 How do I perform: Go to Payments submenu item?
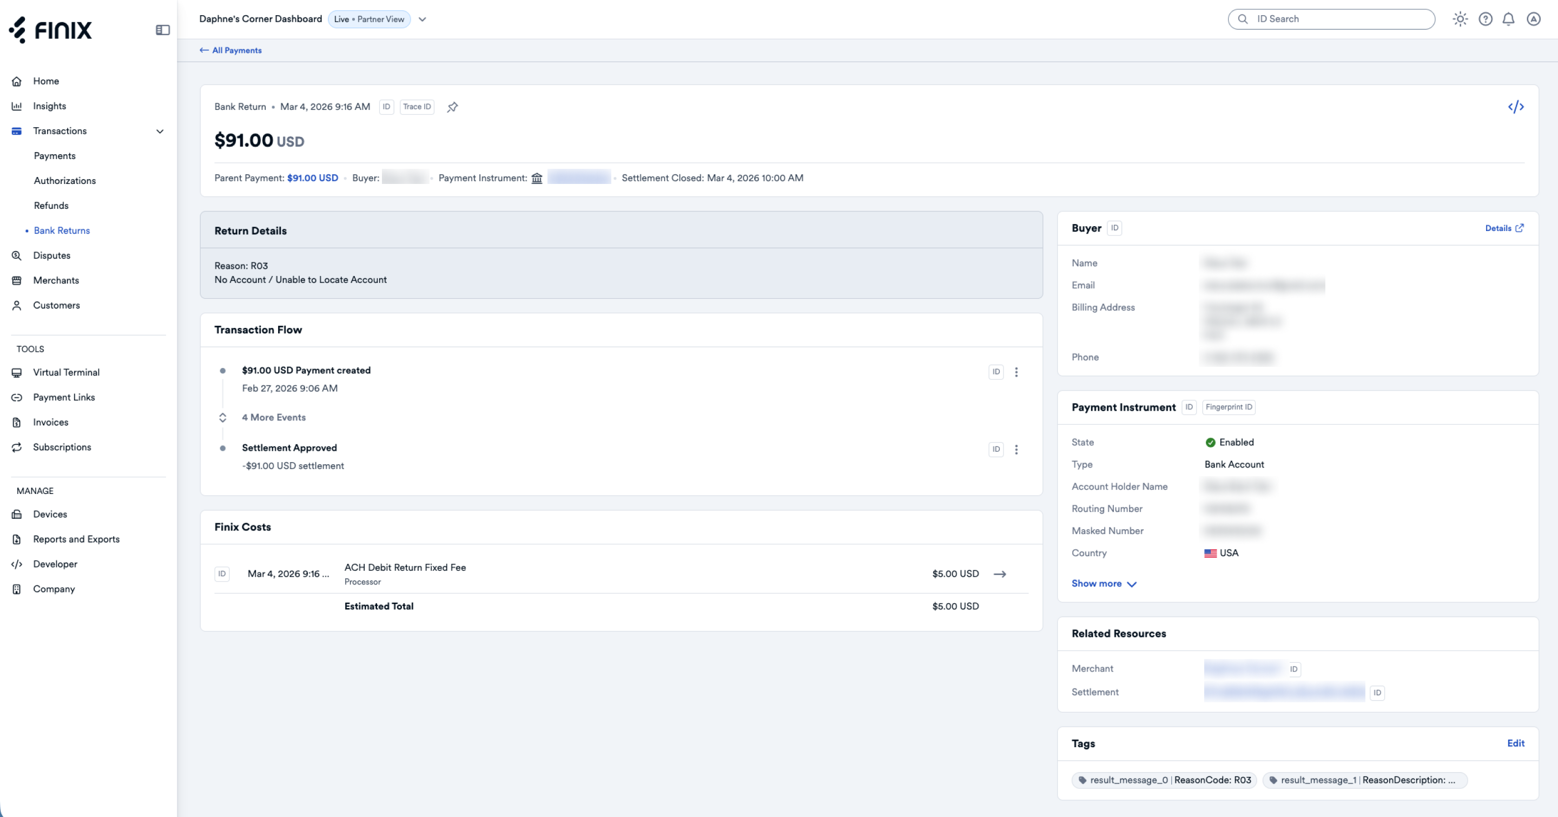[55, 156]
